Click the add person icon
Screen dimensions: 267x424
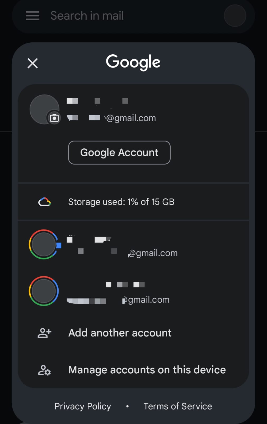click(x=44, y=333)
